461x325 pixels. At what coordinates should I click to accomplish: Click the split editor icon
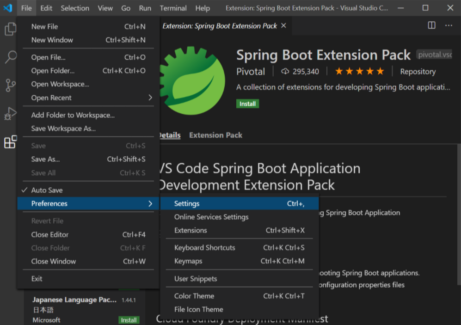(x=431, y=26)
